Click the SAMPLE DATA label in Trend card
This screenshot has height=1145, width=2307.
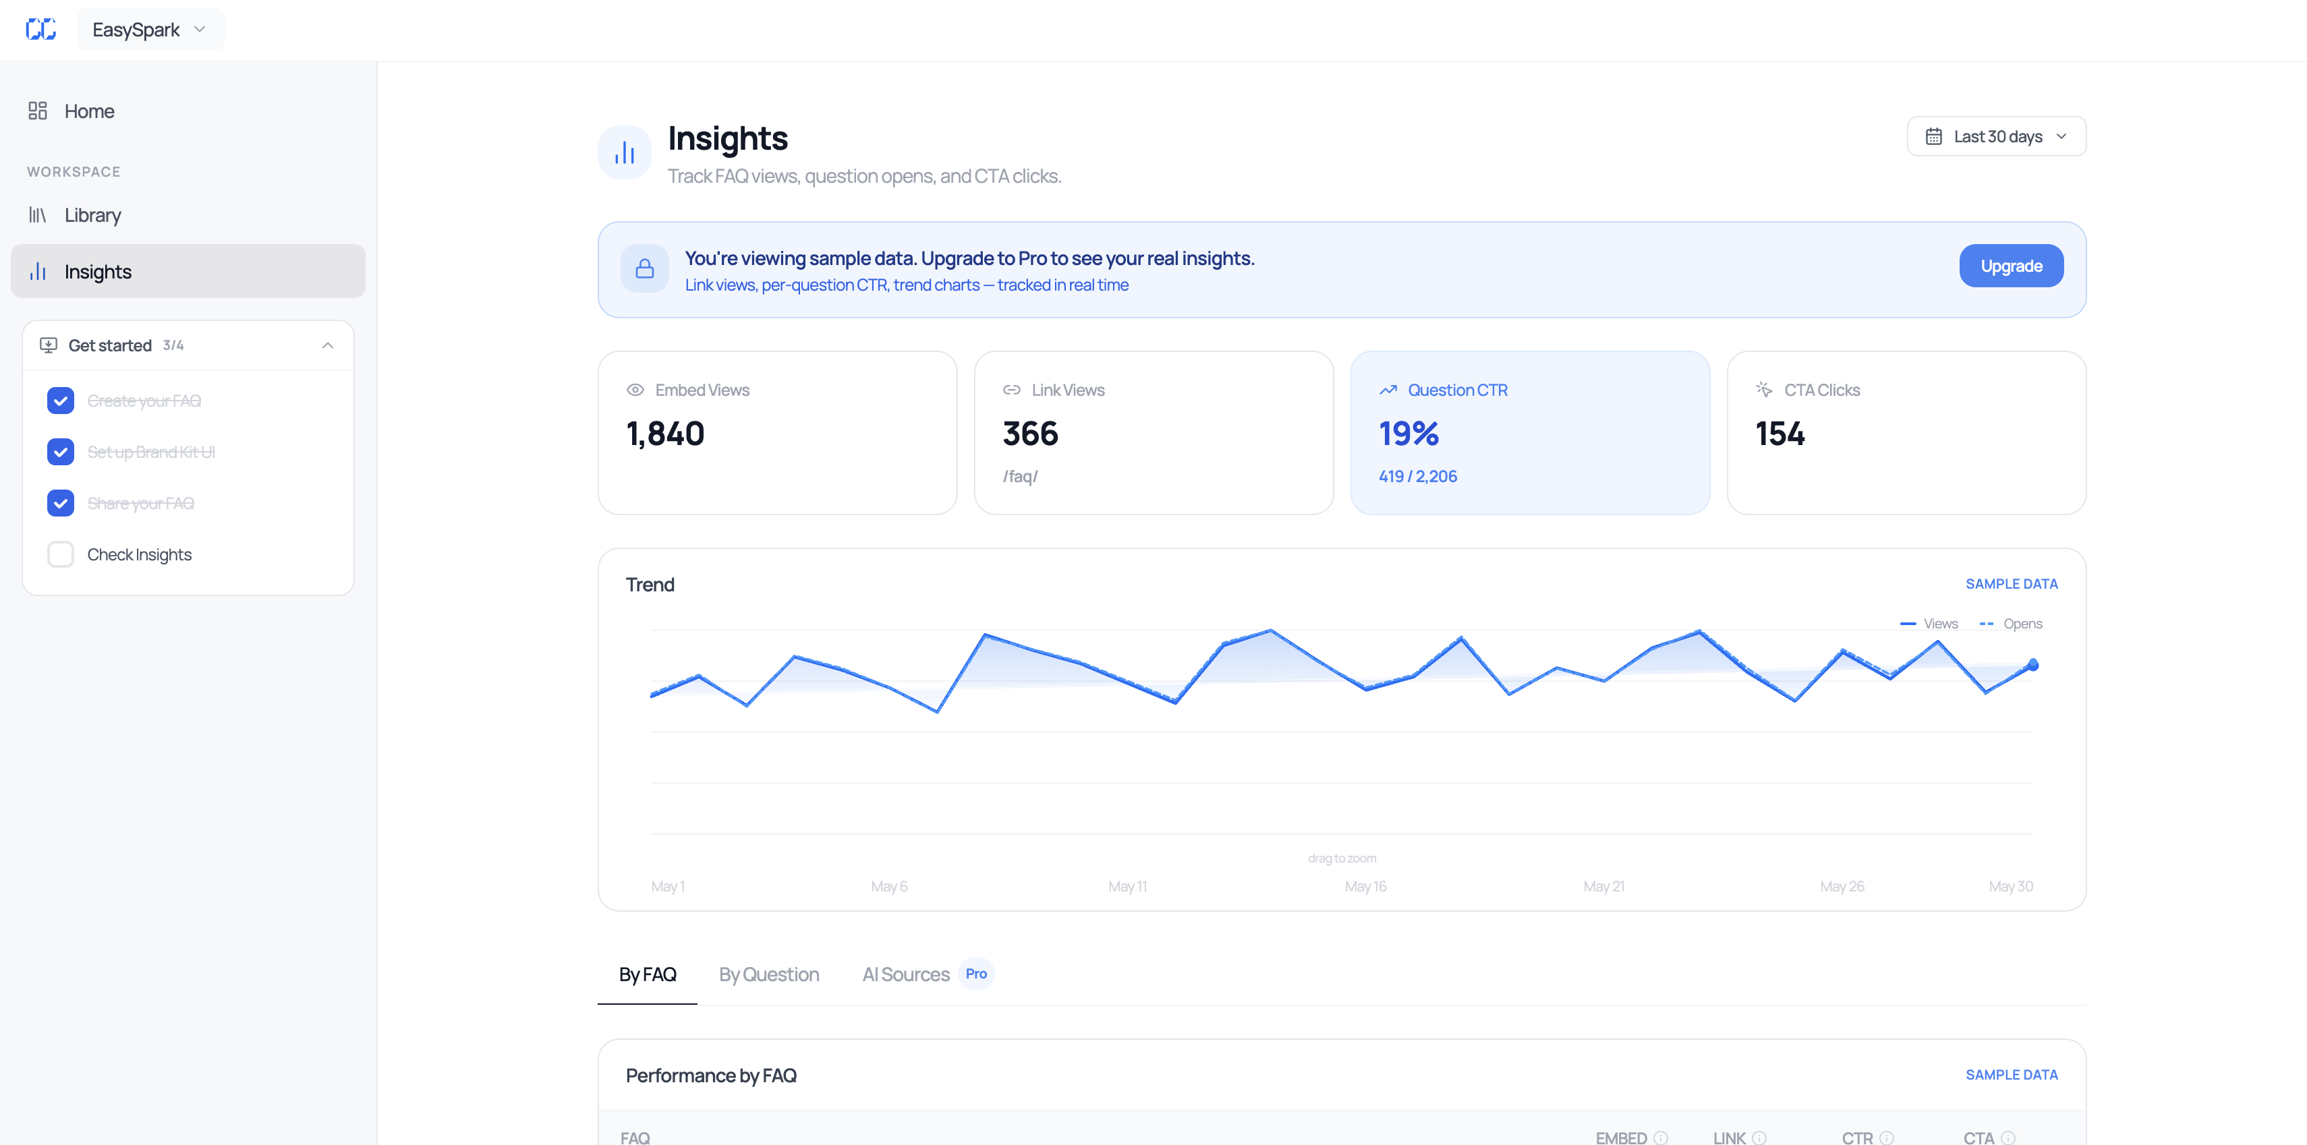point(2012,584)
